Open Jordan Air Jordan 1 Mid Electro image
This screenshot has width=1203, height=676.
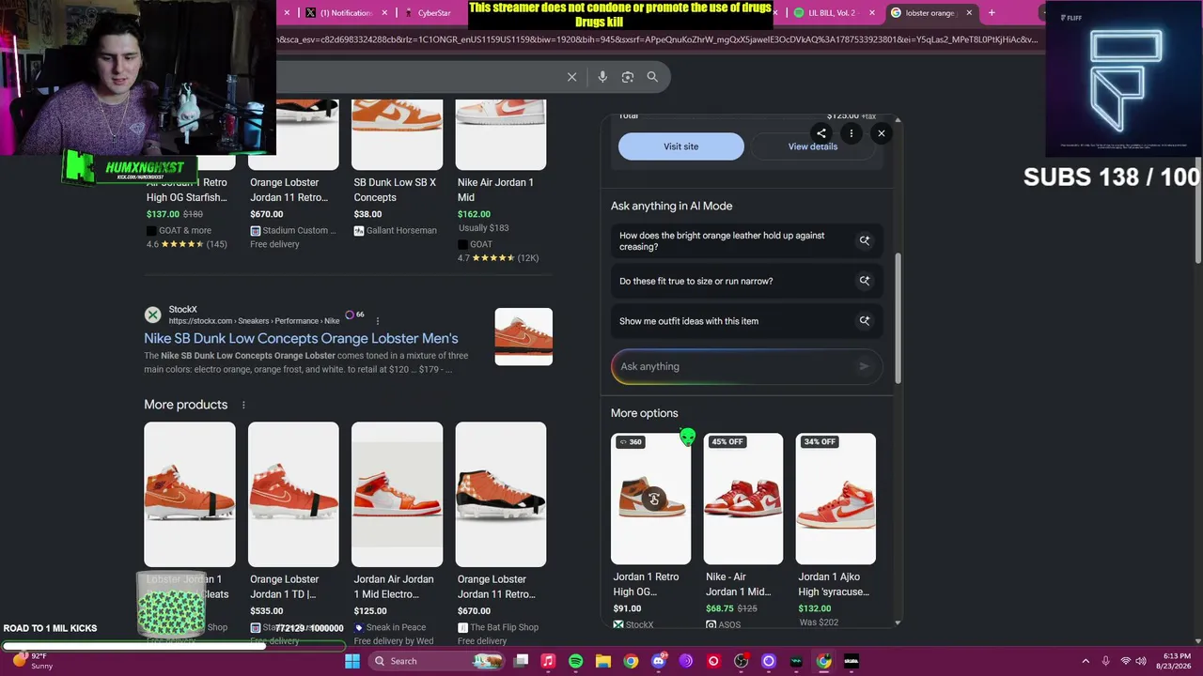(x=397, y=494)
